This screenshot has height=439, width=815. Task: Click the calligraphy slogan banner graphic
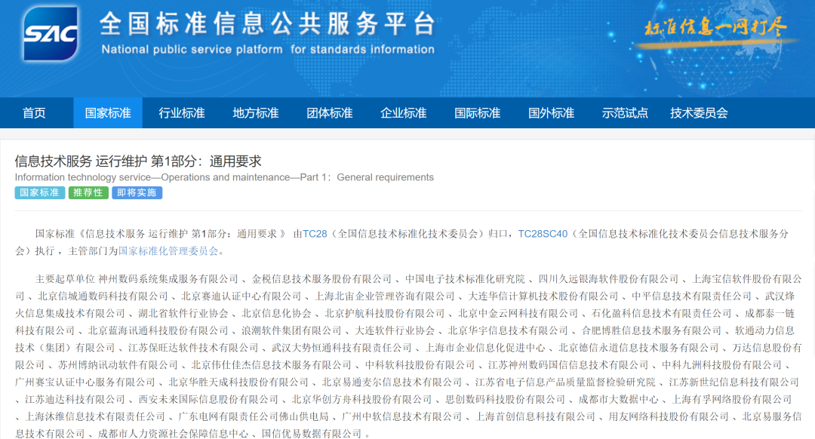click(715, 29)
